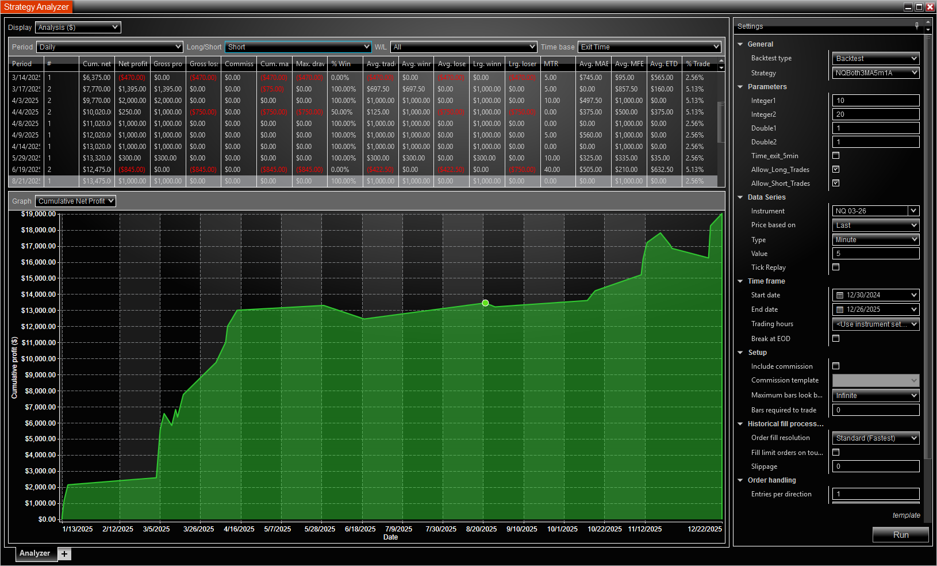This screenshot has width=937, height=566.
Task: Uncheck Allow_Long_Trades
Action: click(x=836, y=169)
